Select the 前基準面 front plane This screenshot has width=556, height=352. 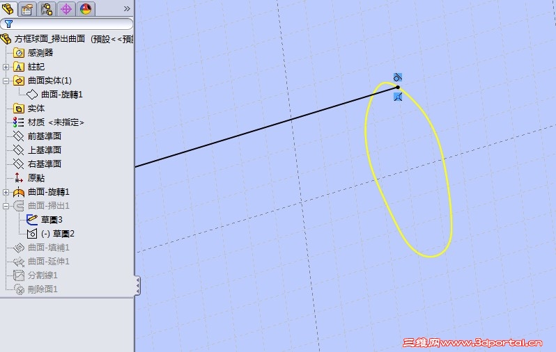point(45,136)
